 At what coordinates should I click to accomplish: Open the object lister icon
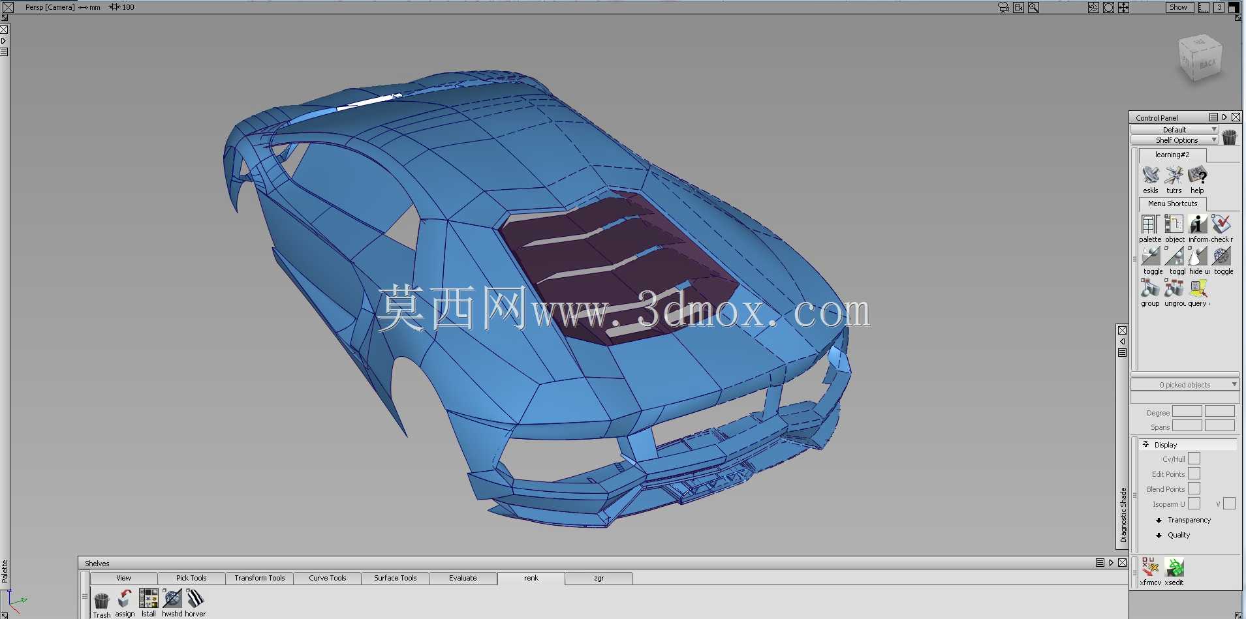pos(1174,224)
